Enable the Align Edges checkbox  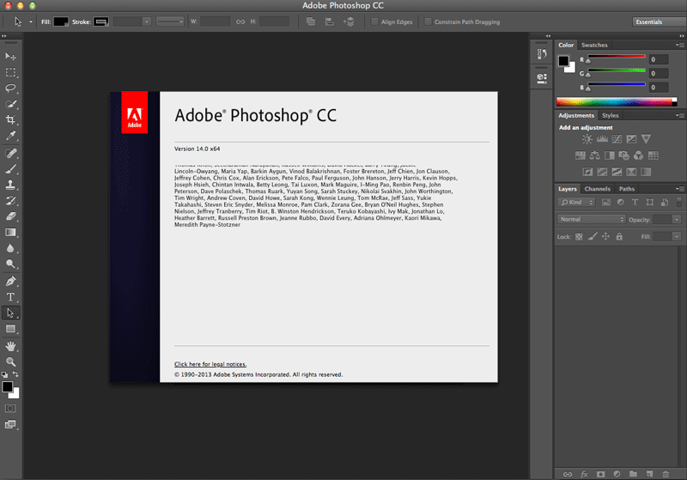pyautogui.click(x=374, y=21)
